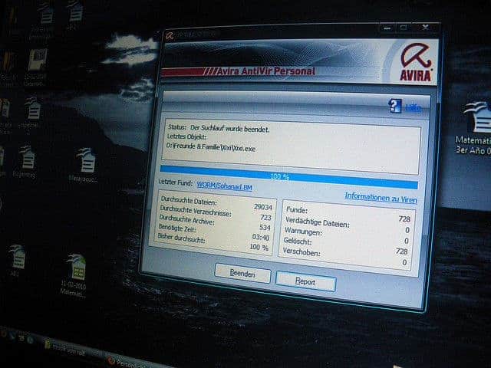The width and height of the screenshot is (491, 368).
Task: Click the Avira umbrella logo in the banner
Action: 416,62
